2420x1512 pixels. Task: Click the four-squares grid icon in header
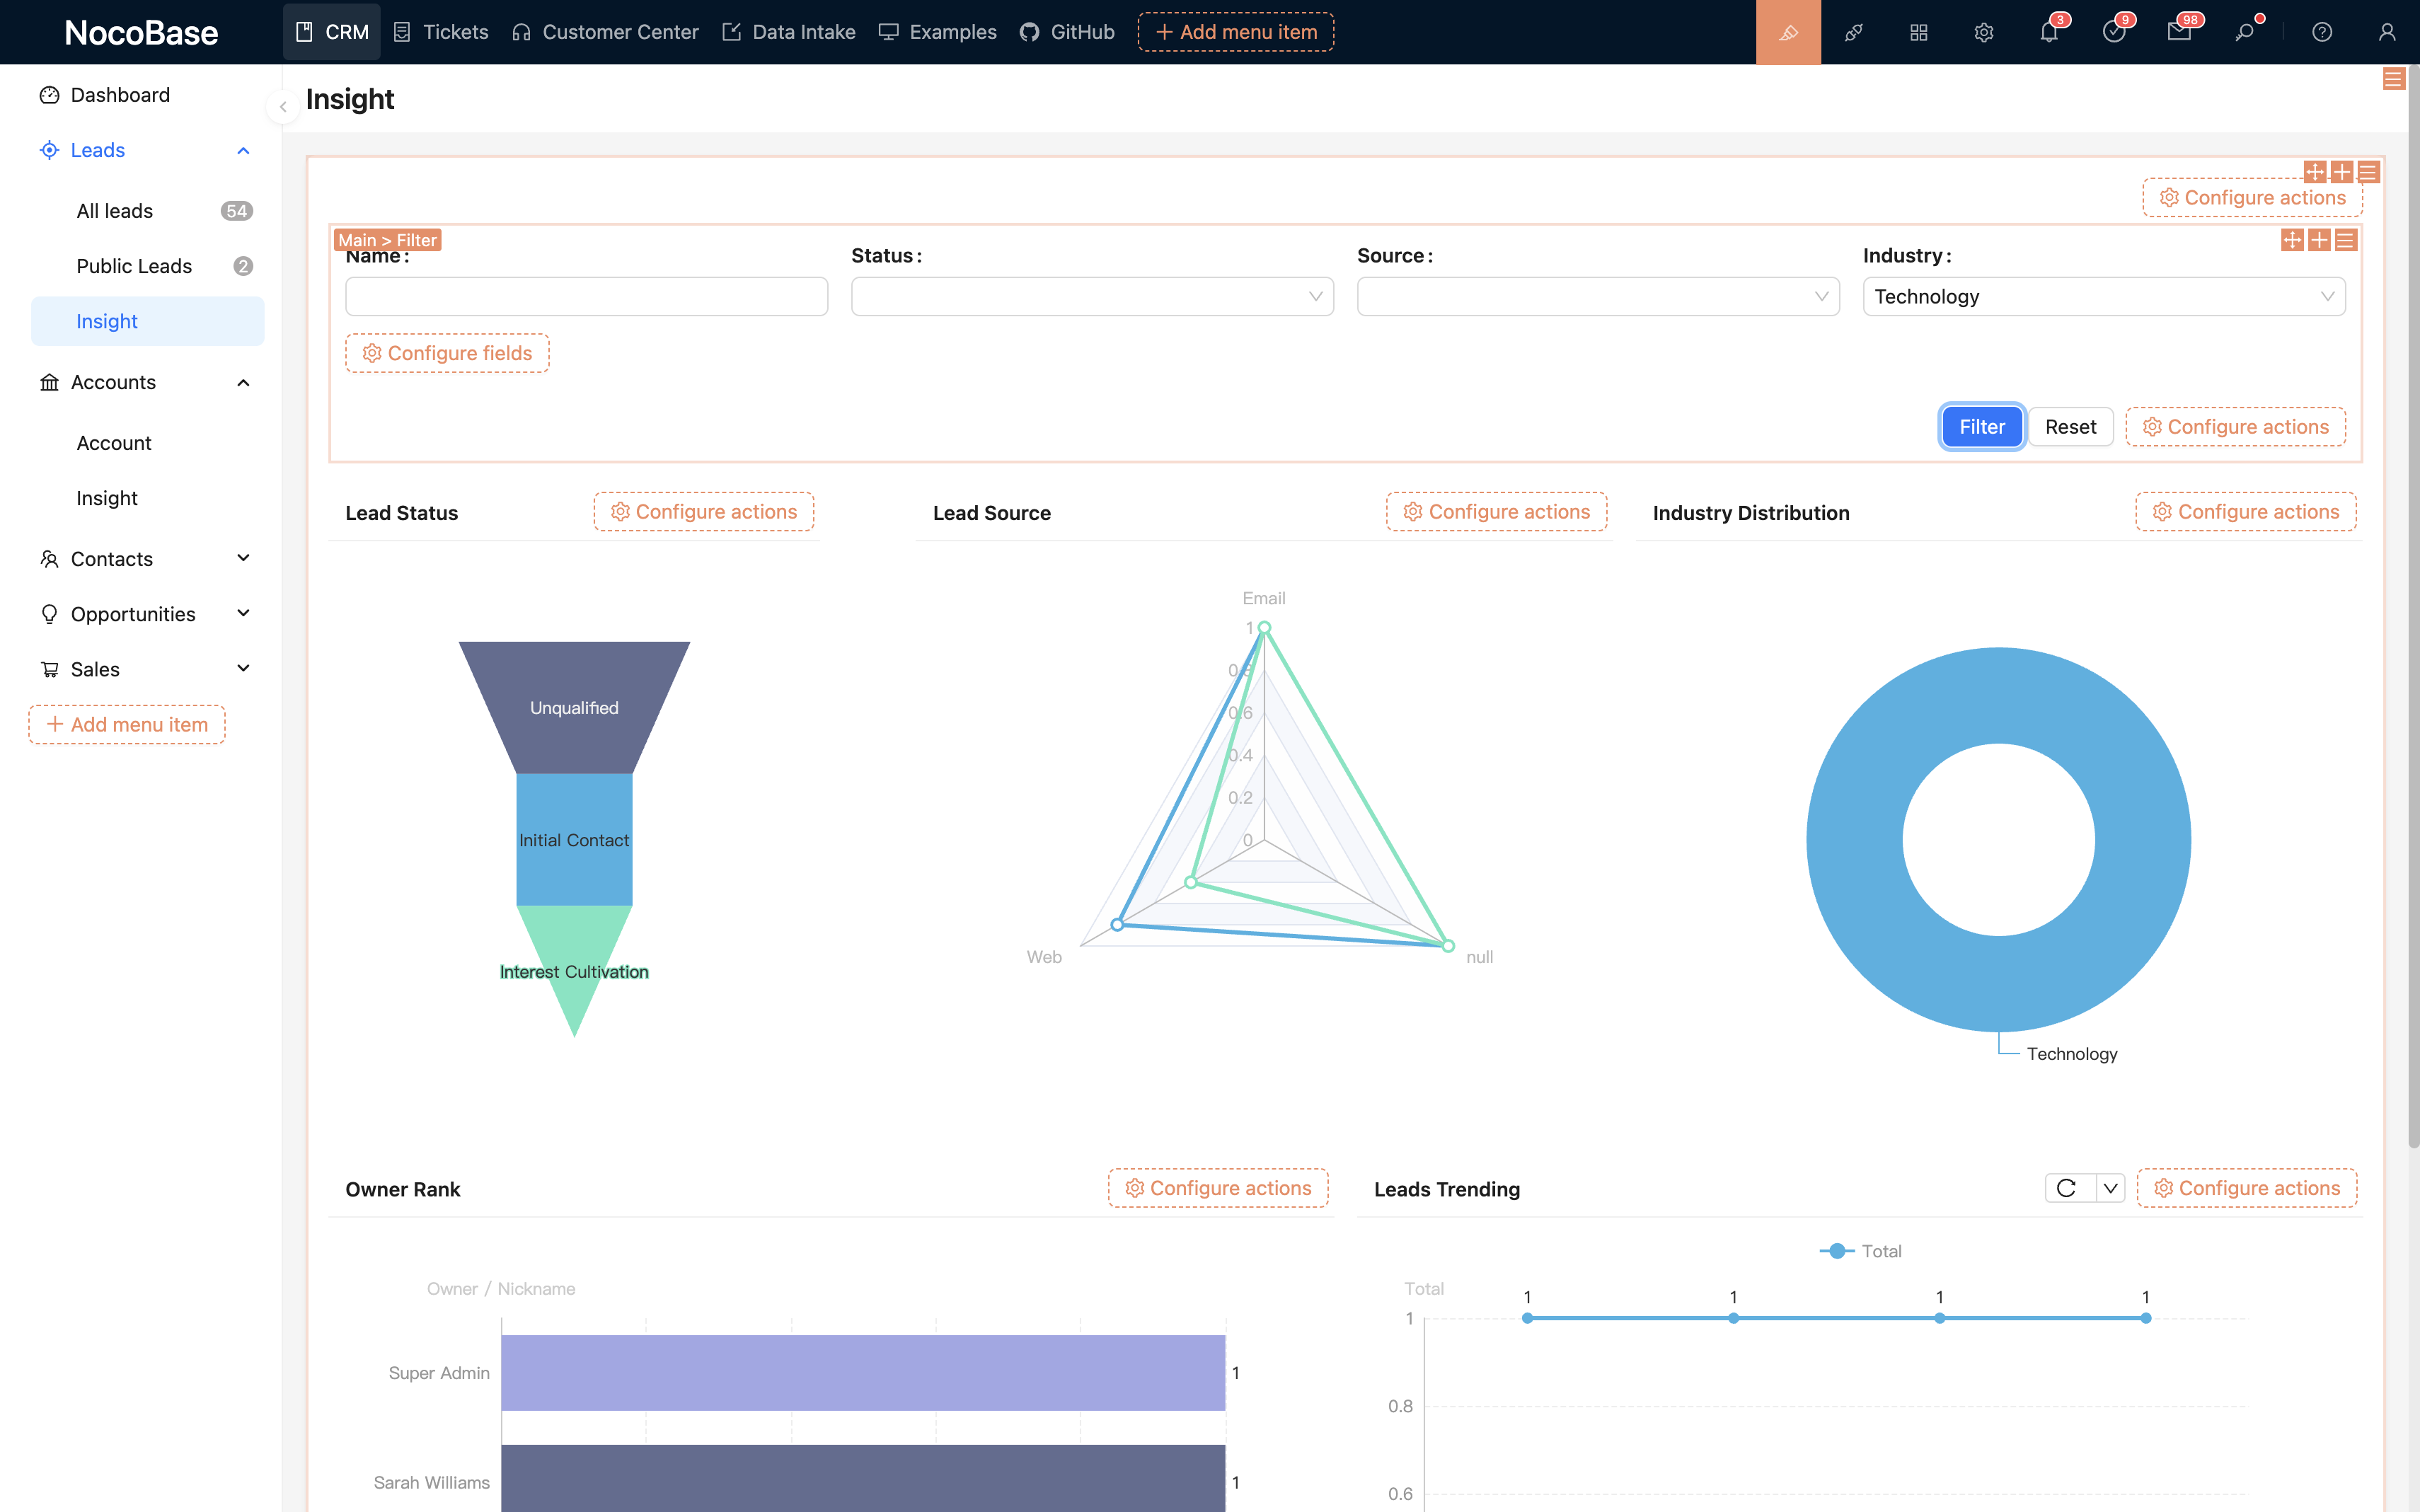tap(1918, 32)
